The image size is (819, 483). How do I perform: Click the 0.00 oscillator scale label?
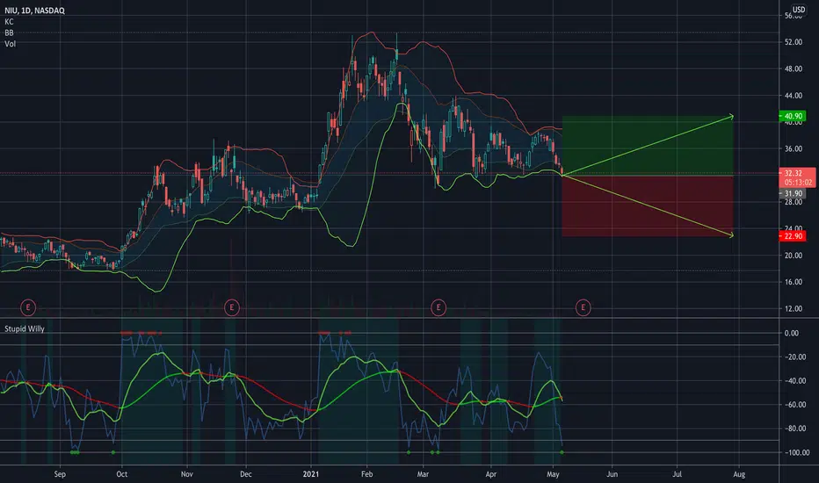click(791, 333)
